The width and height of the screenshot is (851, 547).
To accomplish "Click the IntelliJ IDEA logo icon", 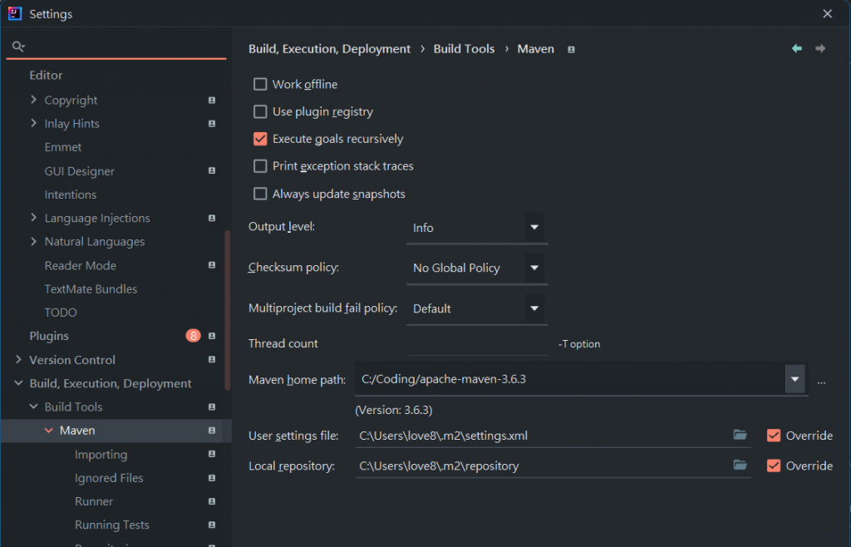I will [15, 13].
